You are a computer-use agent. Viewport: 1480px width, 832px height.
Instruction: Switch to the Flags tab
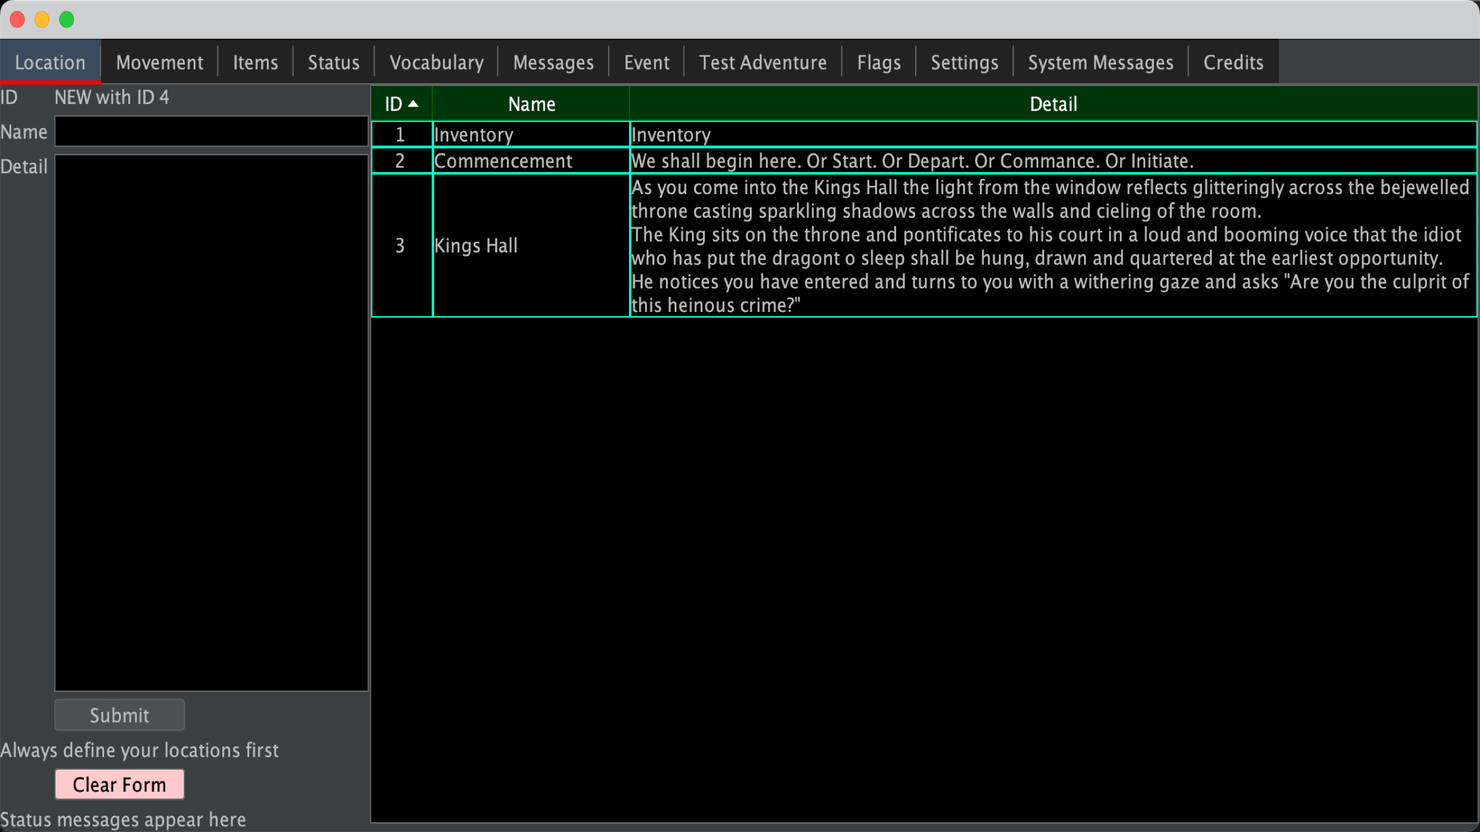point(879,62)
